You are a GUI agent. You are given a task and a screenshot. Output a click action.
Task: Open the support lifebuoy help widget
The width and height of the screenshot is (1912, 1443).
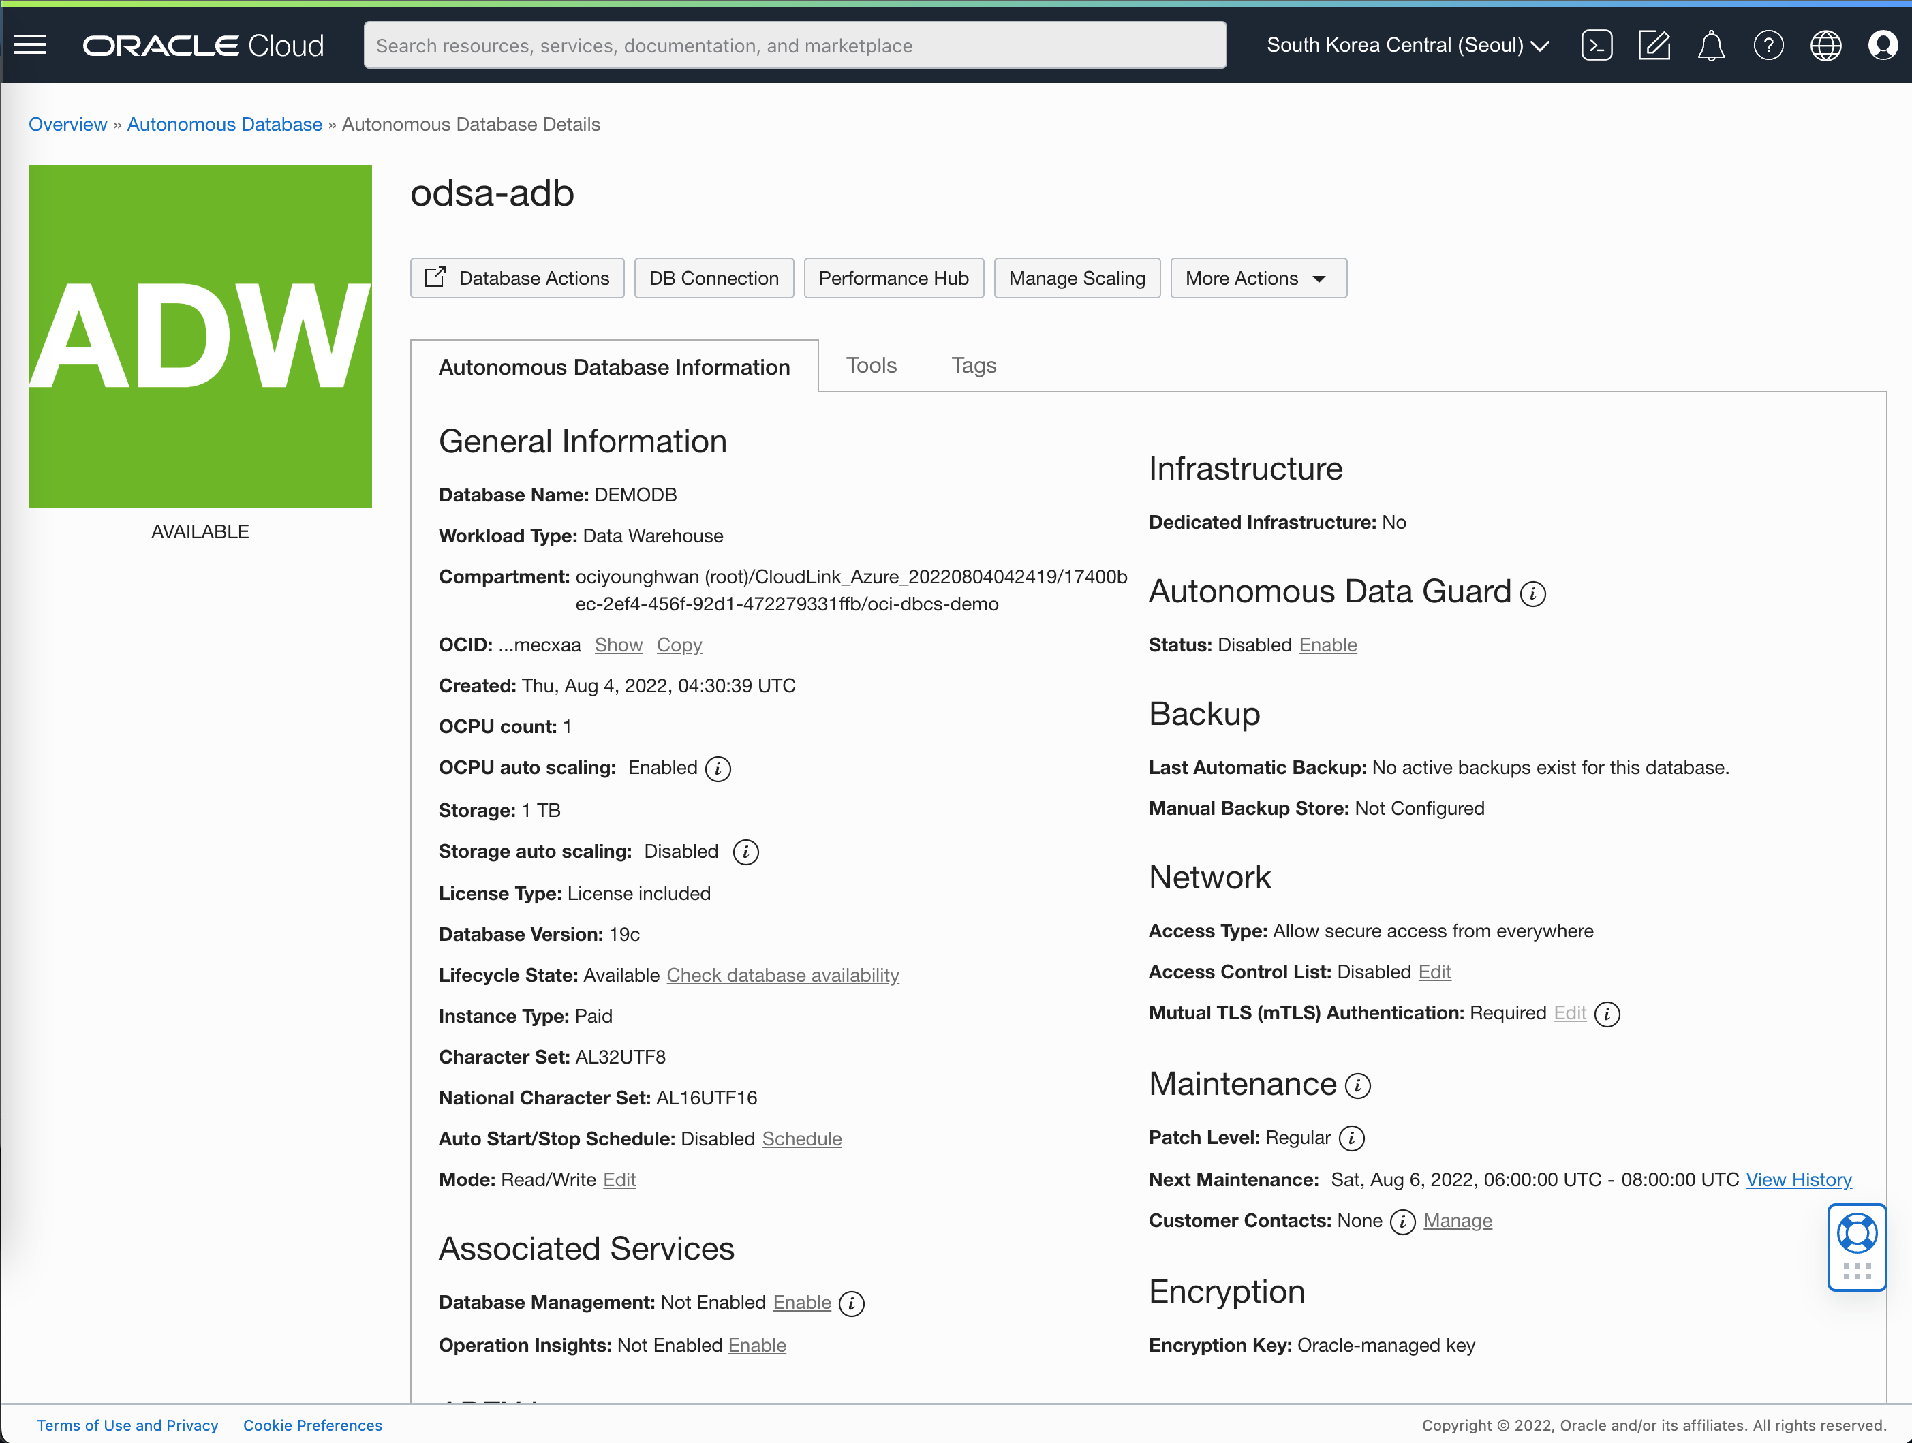[1857, 1233]
